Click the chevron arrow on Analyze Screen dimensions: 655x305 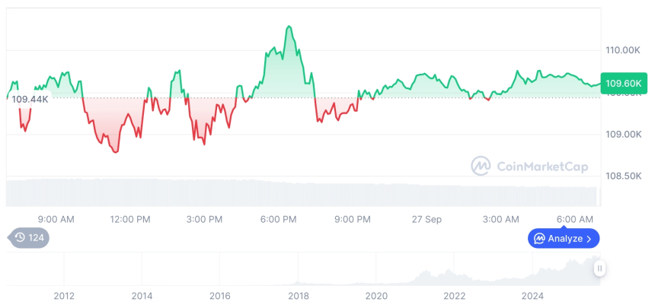pos(589,239)
